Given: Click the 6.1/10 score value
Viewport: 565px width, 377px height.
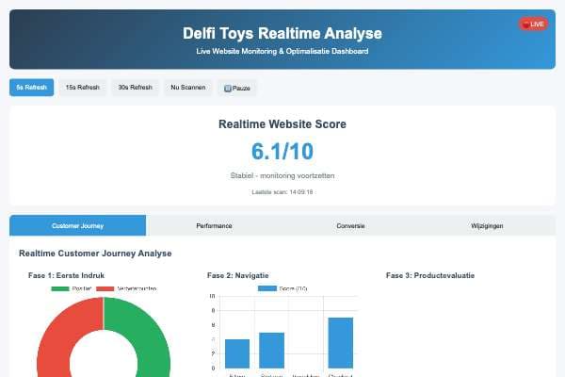Looking at the screenshot, I should point(282,151).
